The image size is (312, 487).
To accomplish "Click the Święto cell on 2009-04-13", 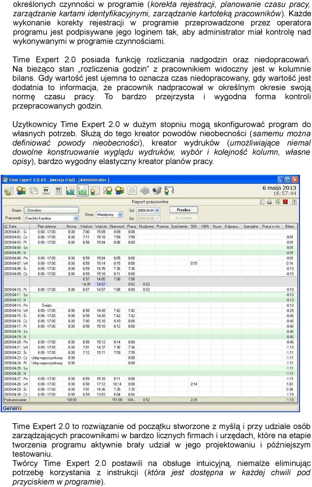I will pyautogui.click(x=47, y=305).
